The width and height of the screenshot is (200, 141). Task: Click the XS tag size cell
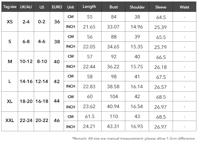pos(10,22)
